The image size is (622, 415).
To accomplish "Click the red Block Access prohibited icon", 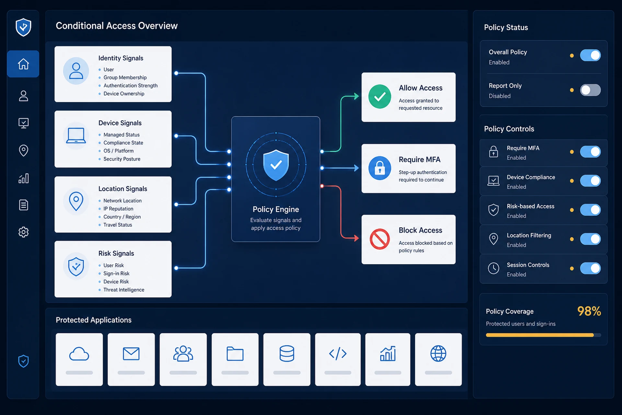I will (x=380, y=239).
